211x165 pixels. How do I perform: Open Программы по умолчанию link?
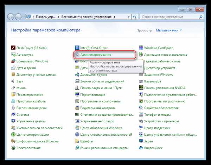point(165,101)
